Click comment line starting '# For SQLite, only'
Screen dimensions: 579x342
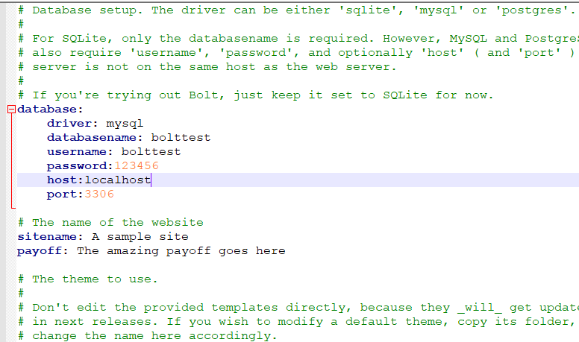[298, 39]
